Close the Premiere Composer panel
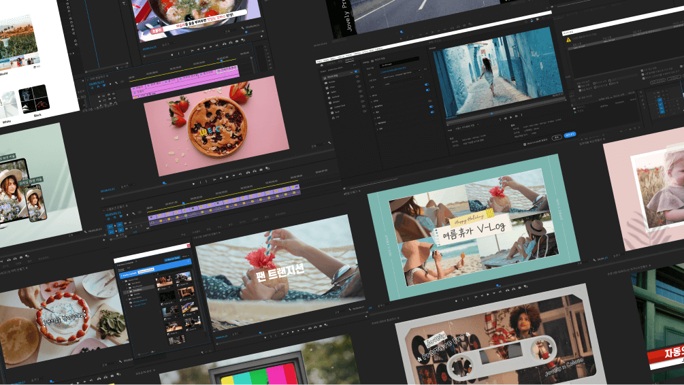This screenshot has height=385, width=684. [189, 246]
